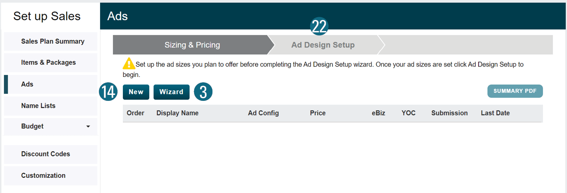The width and height of the screenshot is (567, 193).
Task: Sort the table by Price column
Action: click(x=318, y=113)
